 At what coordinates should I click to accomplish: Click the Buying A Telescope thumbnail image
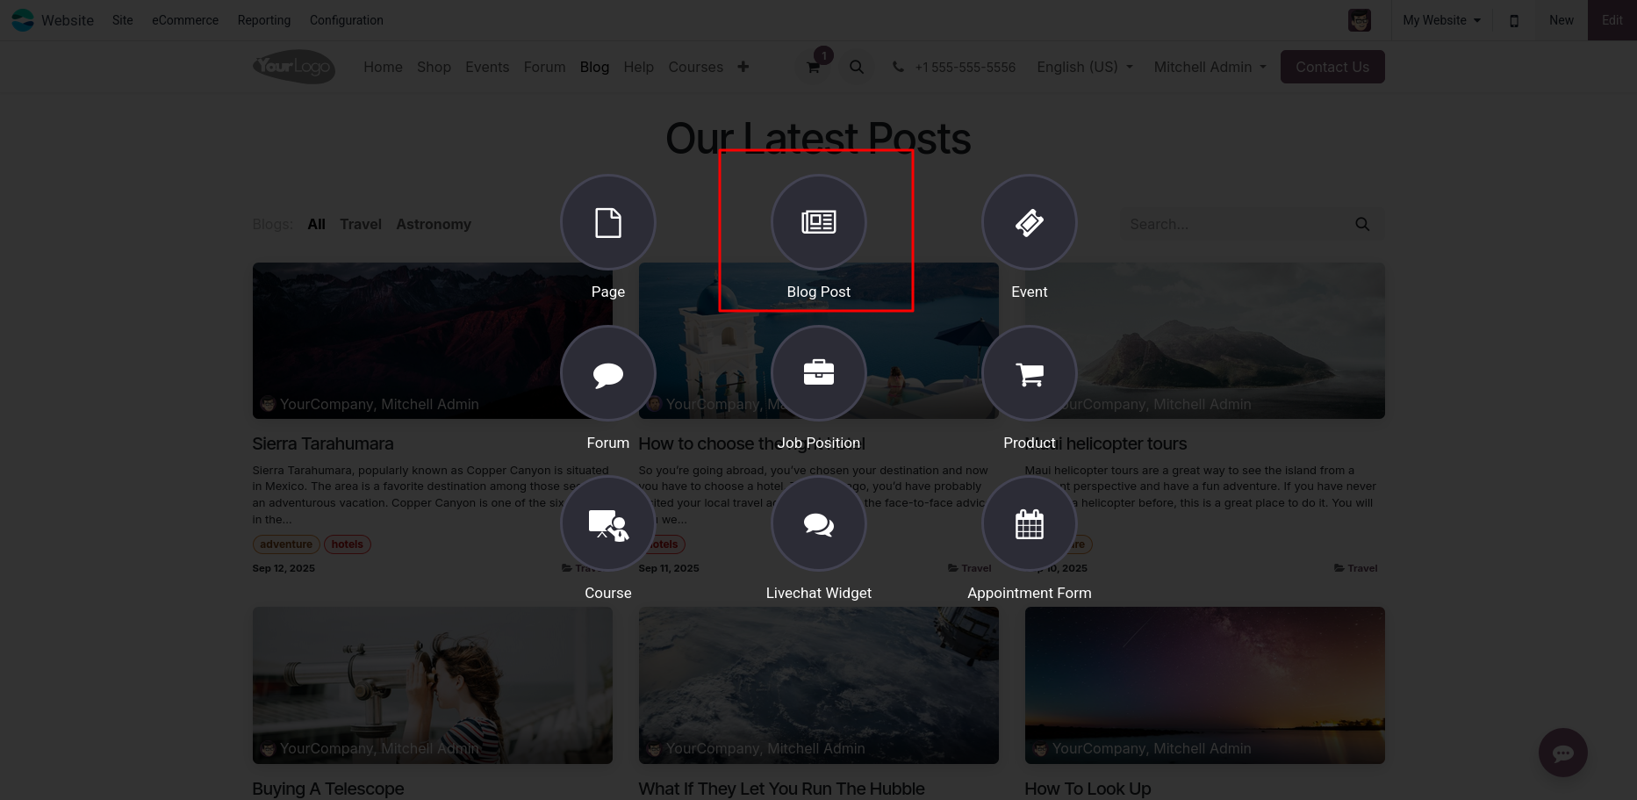[x=432, y=685]
